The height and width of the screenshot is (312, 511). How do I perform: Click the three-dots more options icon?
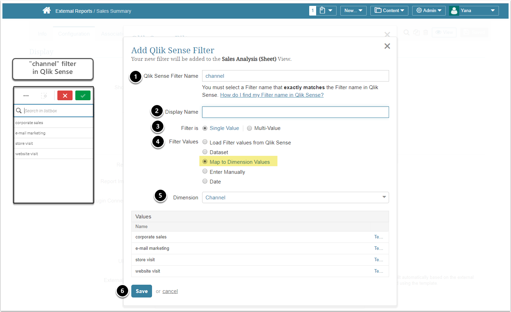[x=26, y=96]
